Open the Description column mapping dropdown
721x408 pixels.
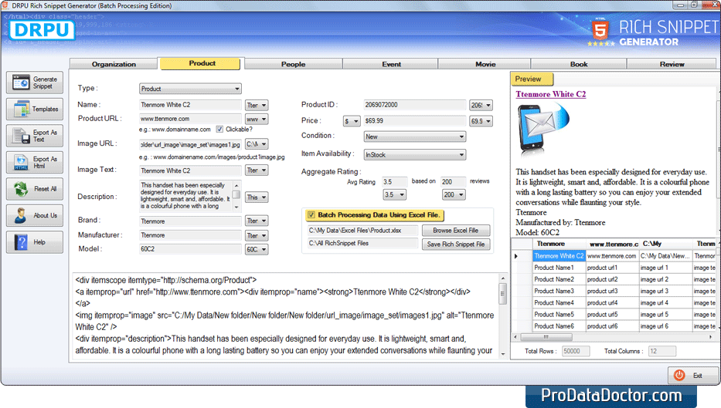click(257, 197)
